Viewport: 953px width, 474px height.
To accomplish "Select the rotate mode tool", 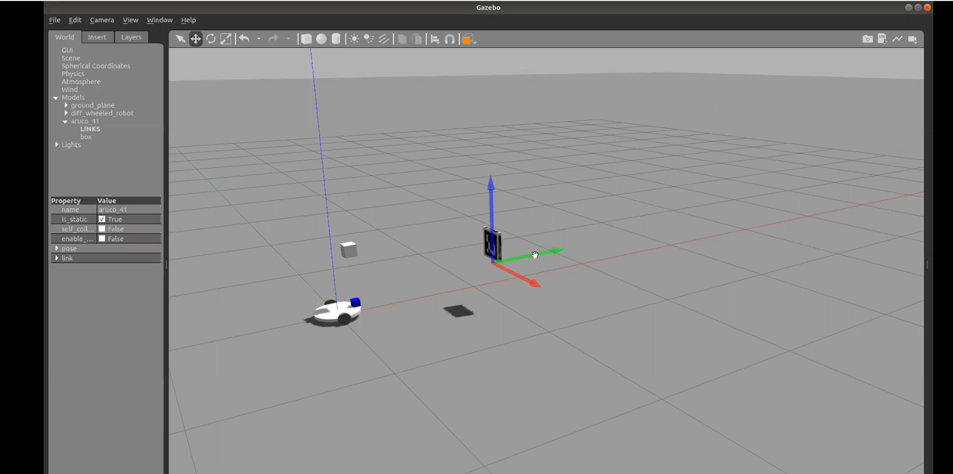I will click(x=211, y=39).
